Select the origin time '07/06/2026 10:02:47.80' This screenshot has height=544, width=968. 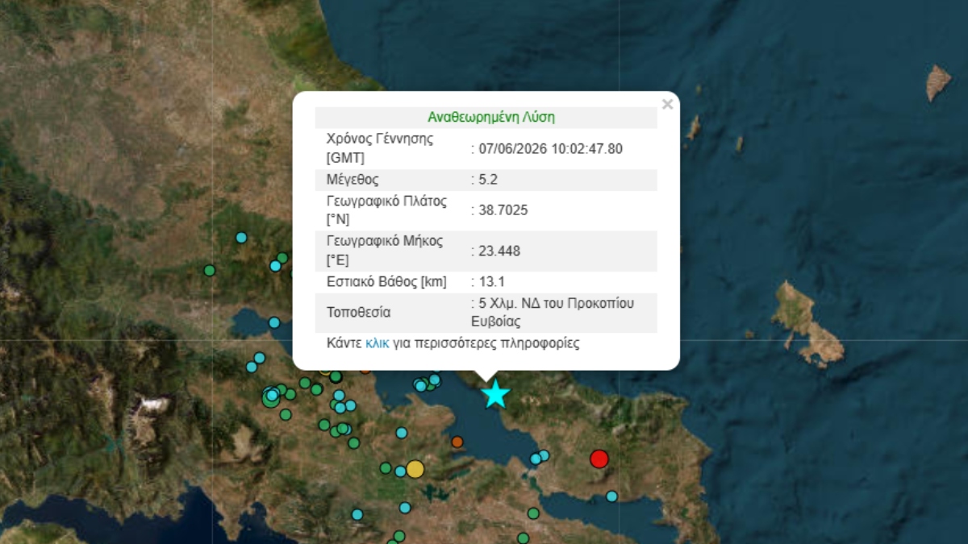click(549, 148)
